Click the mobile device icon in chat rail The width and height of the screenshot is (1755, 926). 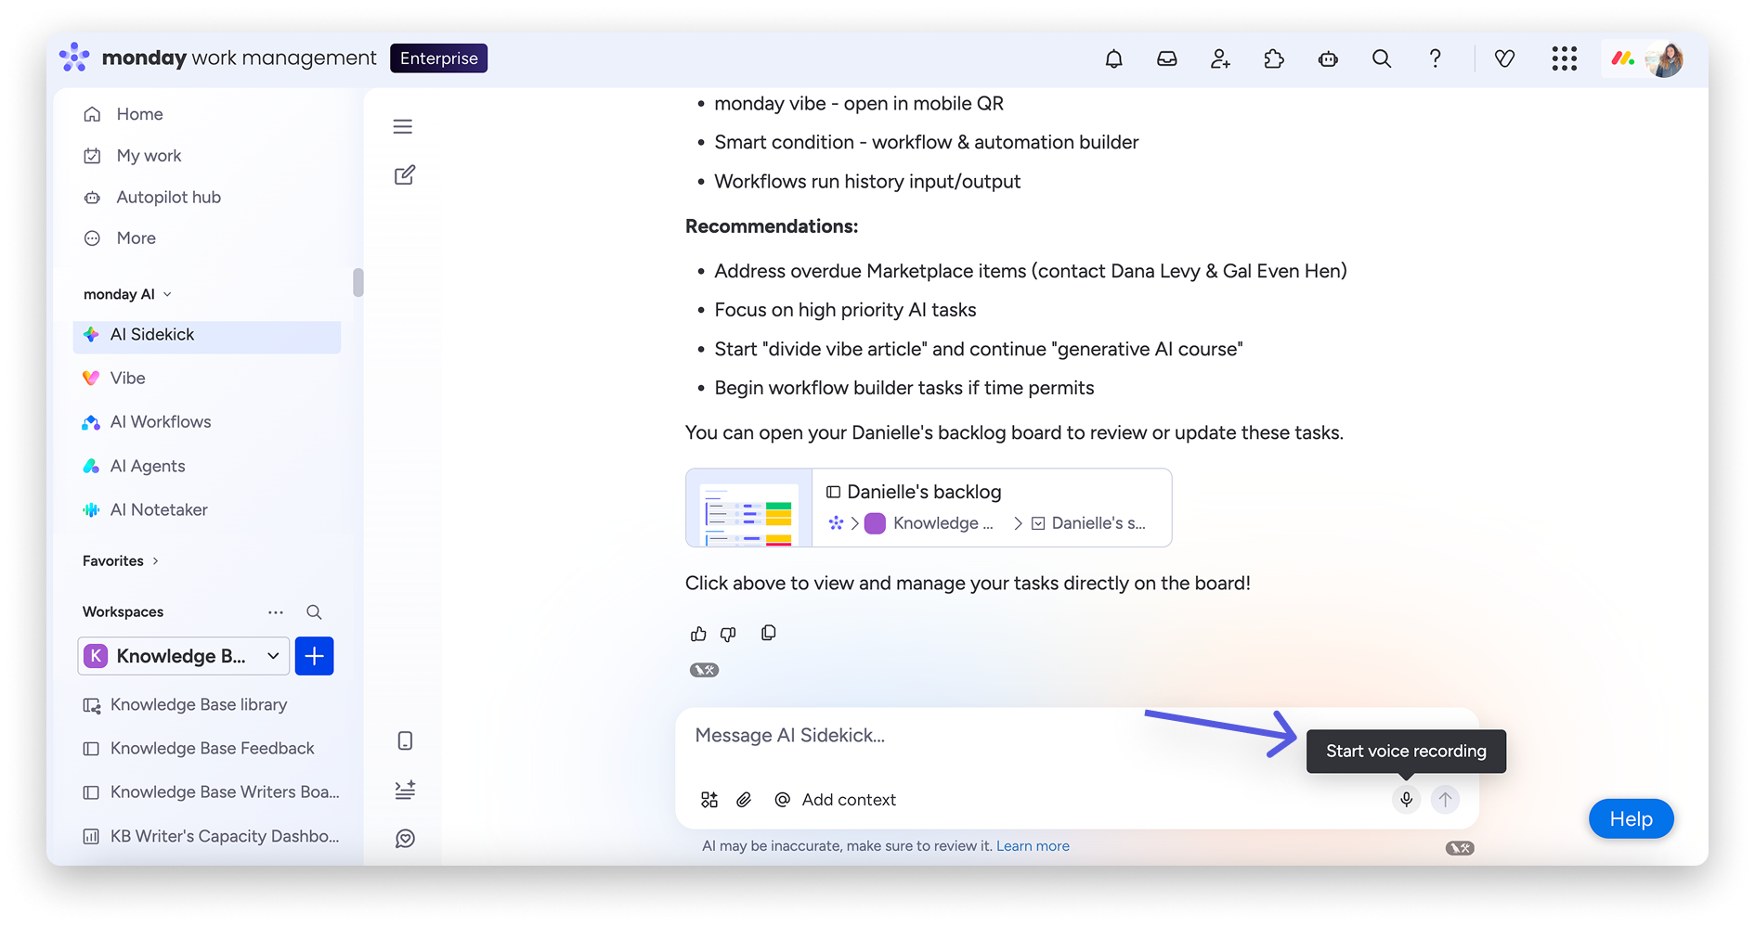click(x=405, y=740)
